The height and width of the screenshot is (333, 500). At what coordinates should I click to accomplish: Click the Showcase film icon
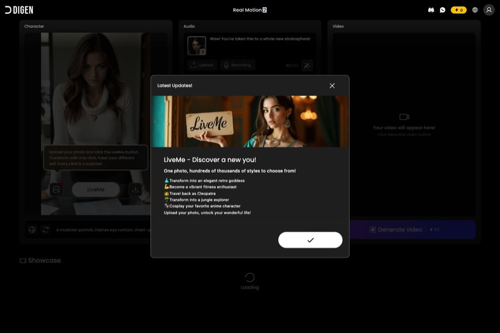tap(23, 261)
